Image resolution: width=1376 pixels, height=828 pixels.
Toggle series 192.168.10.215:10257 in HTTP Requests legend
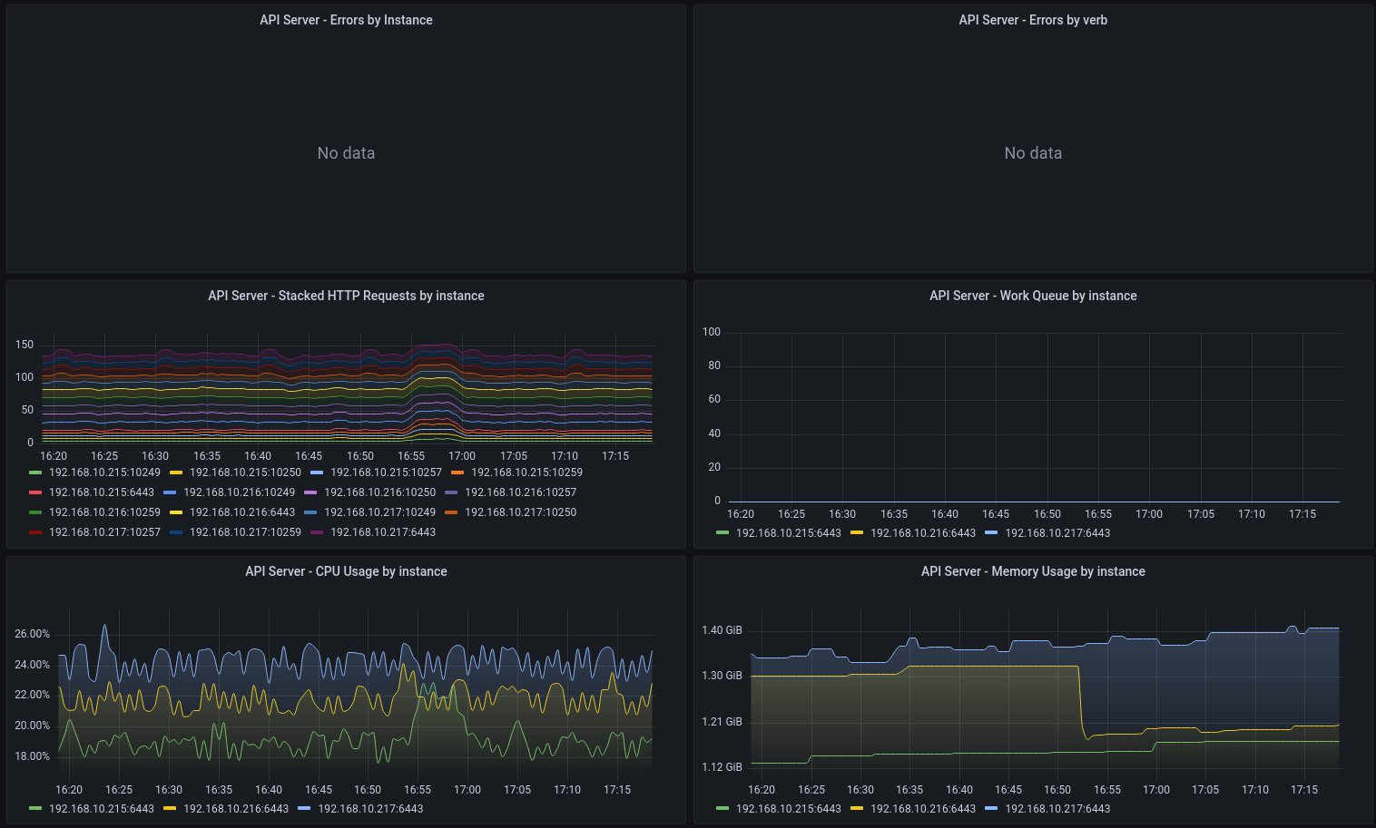386,472
